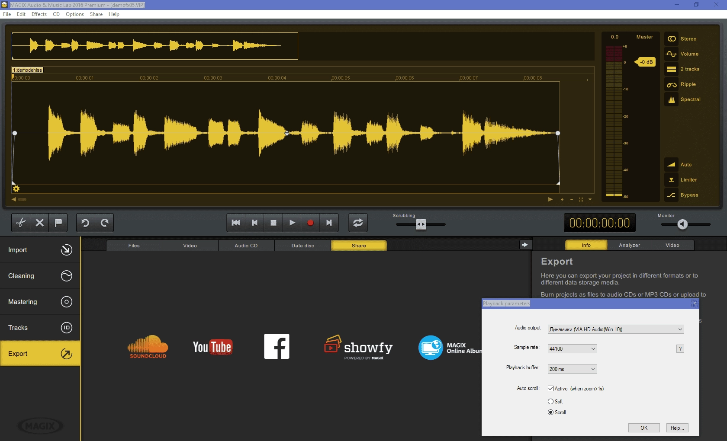Image resolution: width=727 pixels, height=441 pixels.
Task: Redo the last action
Action: point(104,223)
